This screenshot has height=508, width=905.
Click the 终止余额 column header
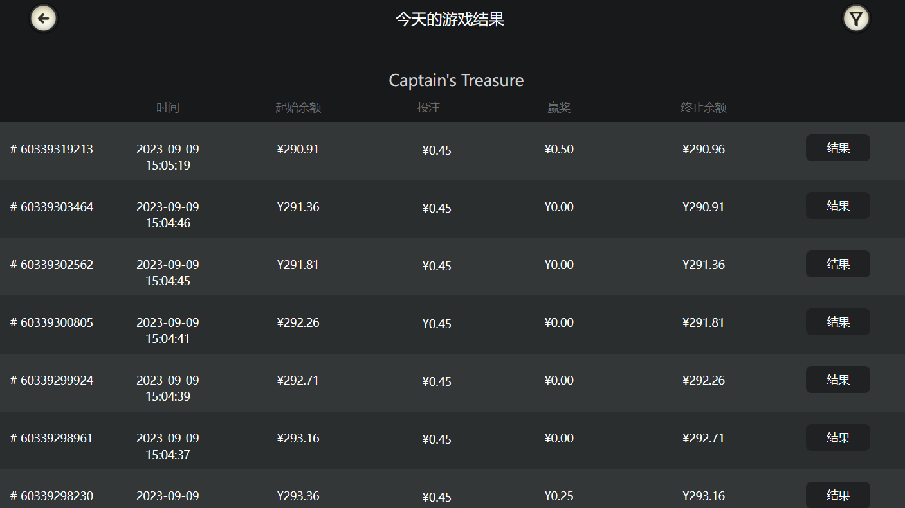pos(704,108)
